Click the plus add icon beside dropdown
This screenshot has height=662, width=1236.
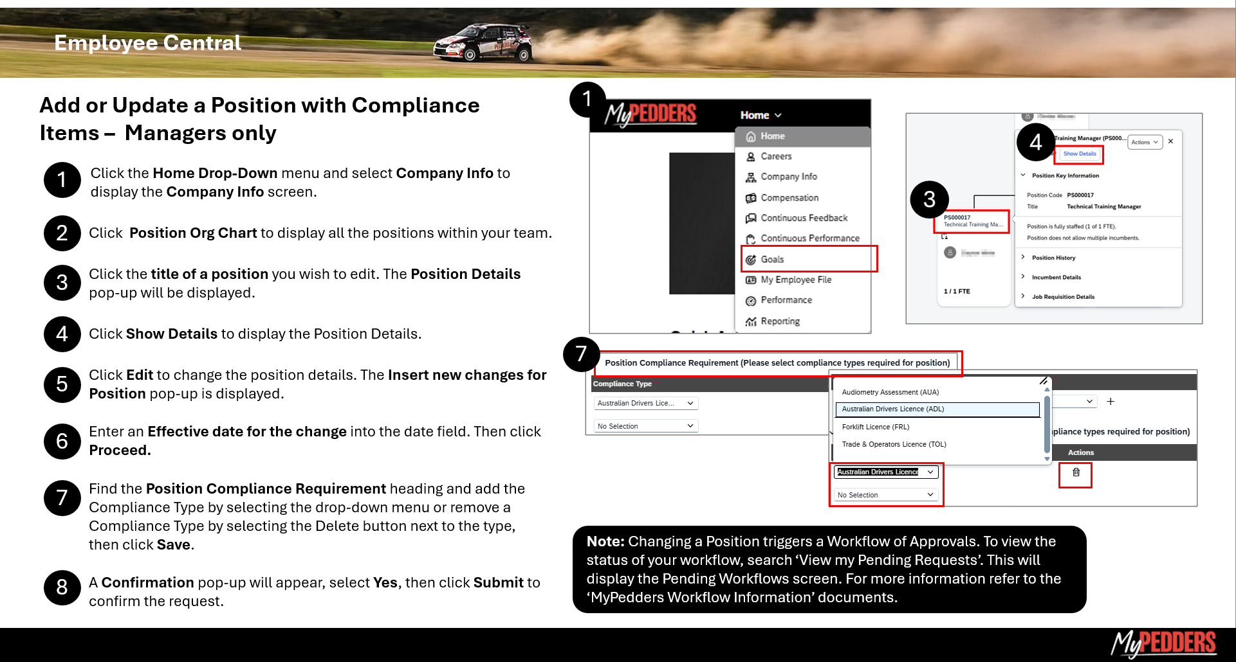[x=1111, y=402]
